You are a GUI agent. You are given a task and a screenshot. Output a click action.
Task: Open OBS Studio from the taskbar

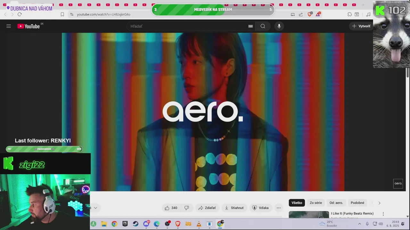click(167, 224)
